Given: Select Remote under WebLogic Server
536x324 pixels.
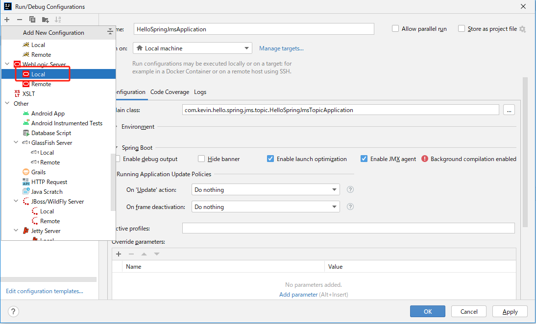Looking at the screenshot, I should [x=58, y=84].
